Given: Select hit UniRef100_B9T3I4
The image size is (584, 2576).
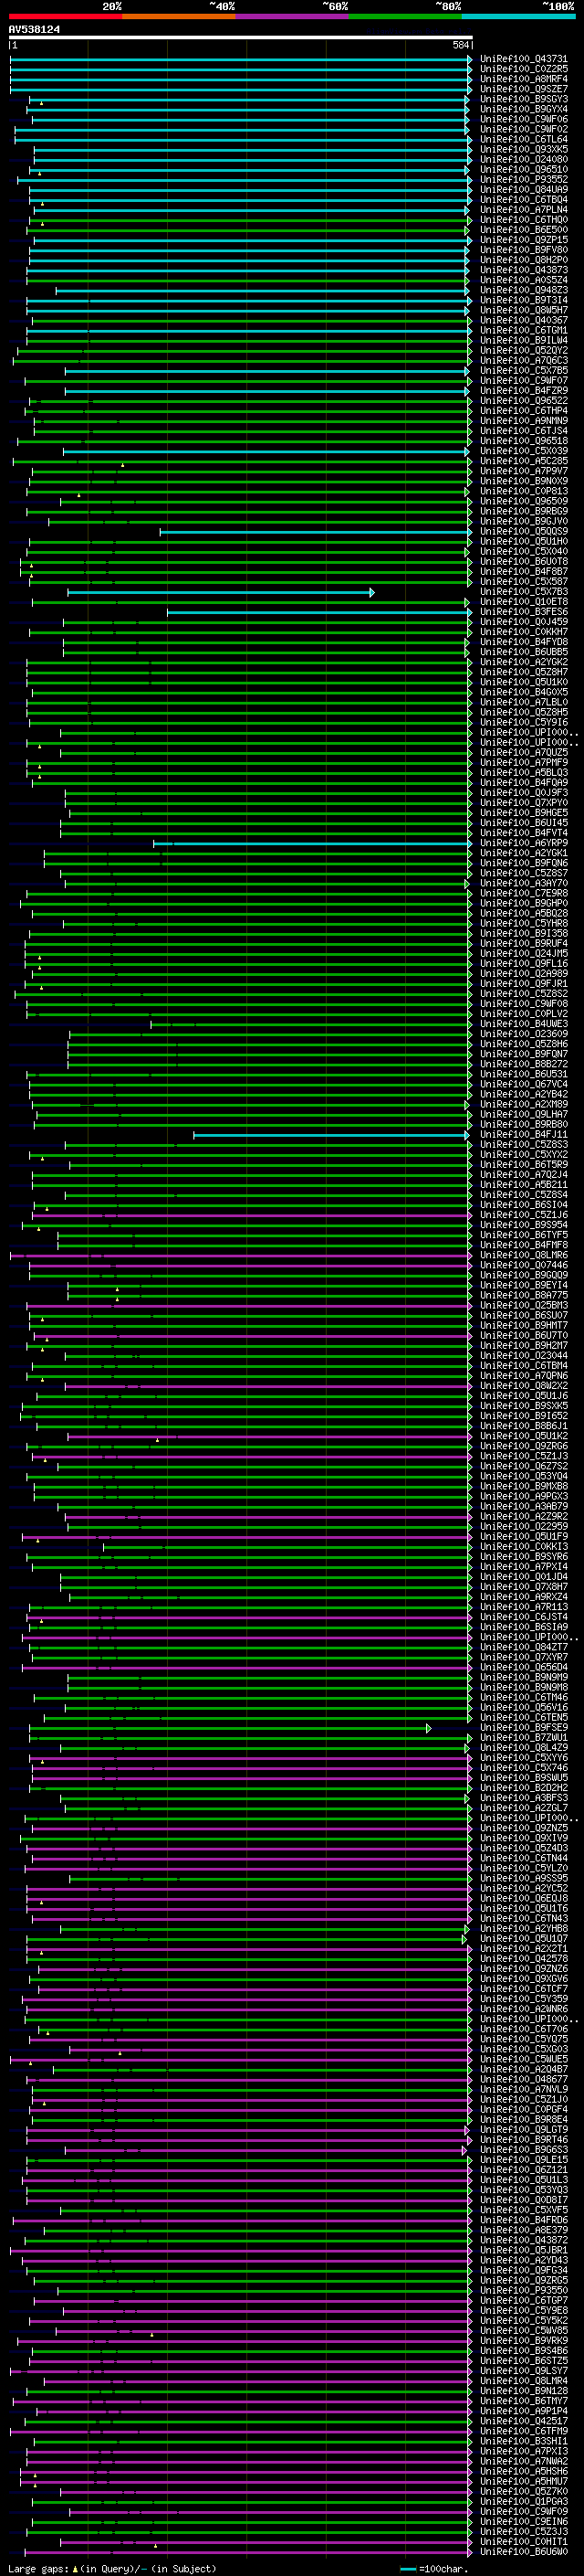Looking at the screenshot, I should tap(523, 300).
